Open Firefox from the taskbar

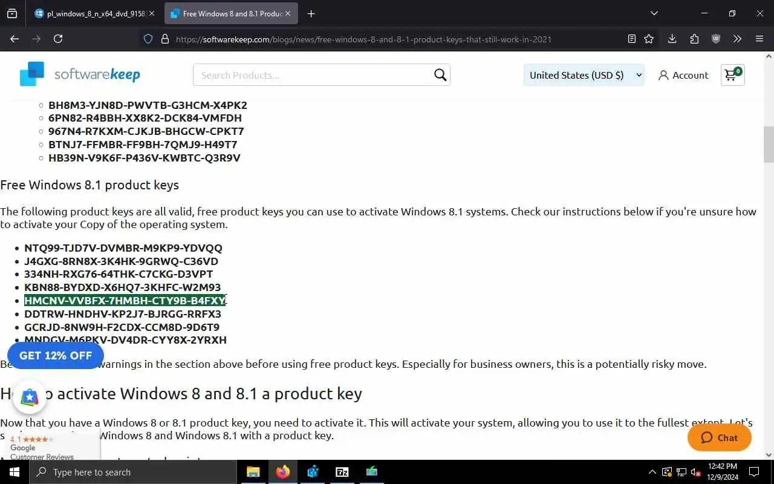pos(282,472)
